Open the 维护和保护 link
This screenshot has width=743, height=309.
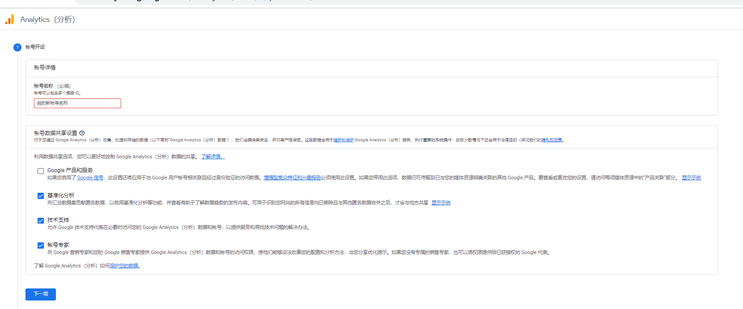344,140
